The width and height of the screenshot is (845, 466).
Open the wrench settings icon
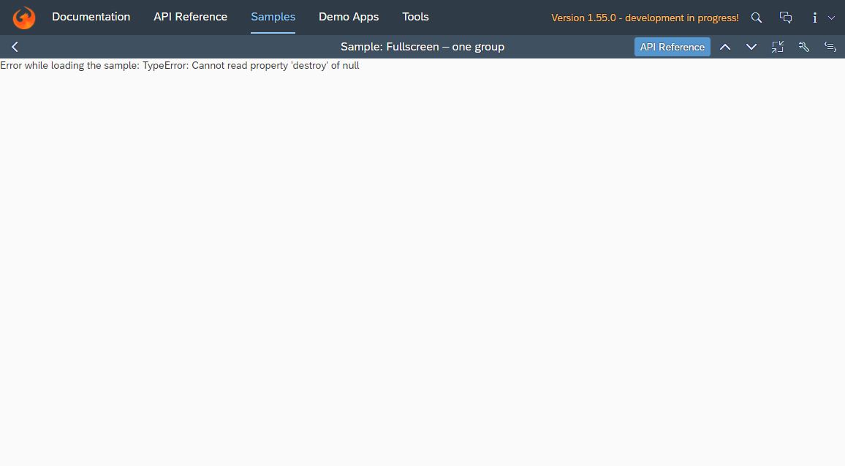[x=803, y=46]
